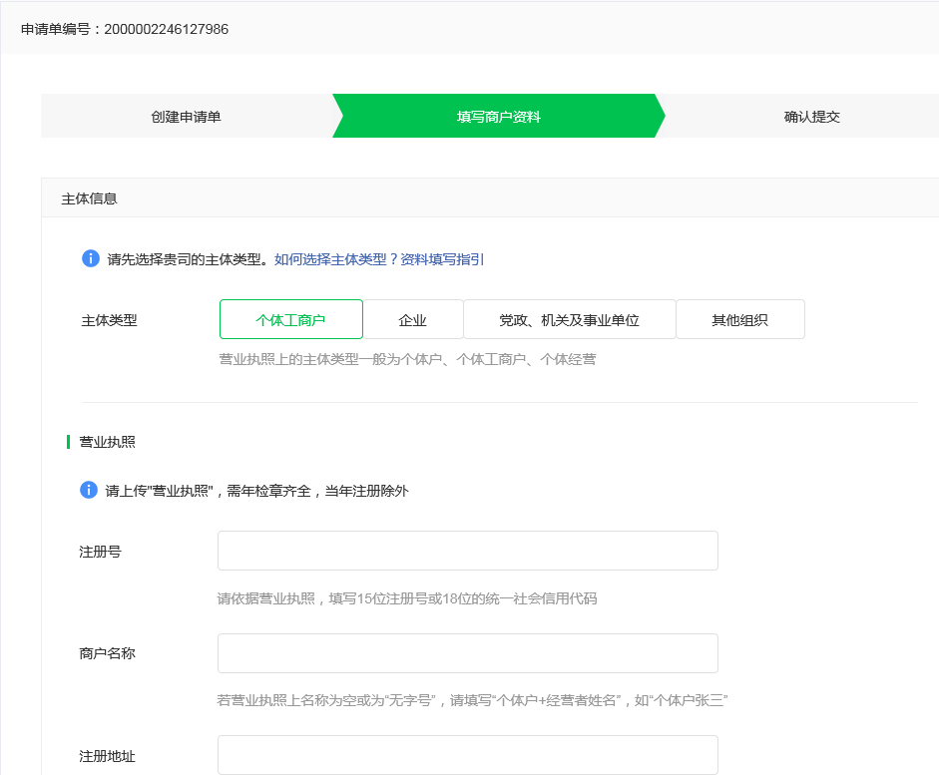The height and width of the screenshot is (775, 939).
Task: Click the blue info icon beside 请上传"营业执照"
Action: [x=90, y=491]
